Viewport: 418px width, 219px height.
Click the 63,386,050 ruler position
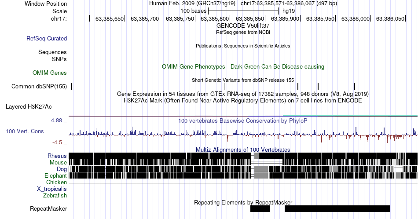(390, 18)
